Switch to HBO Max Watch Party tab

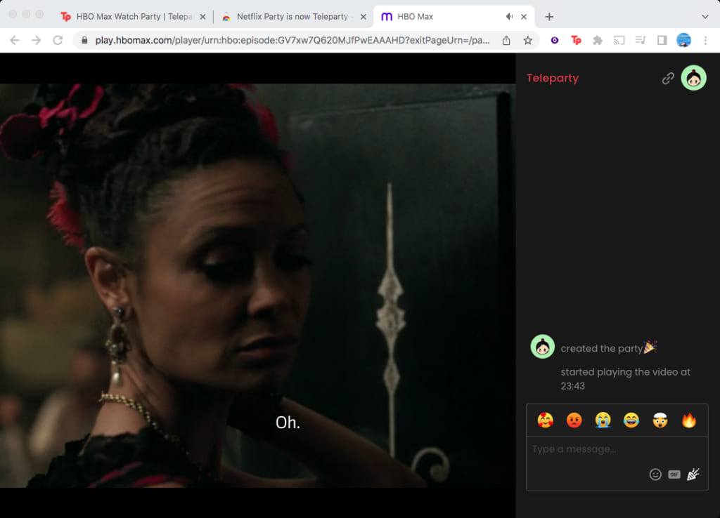[127, 16]
